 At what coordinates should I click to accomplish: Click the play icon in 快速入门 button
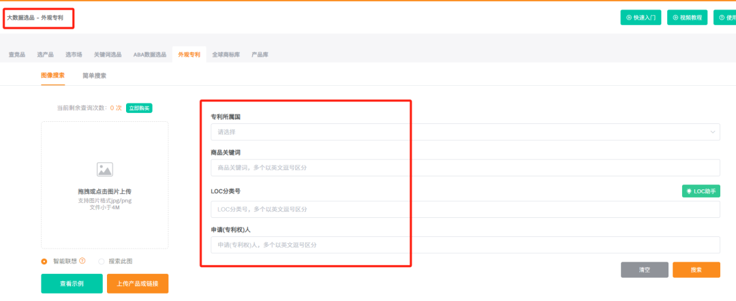(x=629, y=17)
